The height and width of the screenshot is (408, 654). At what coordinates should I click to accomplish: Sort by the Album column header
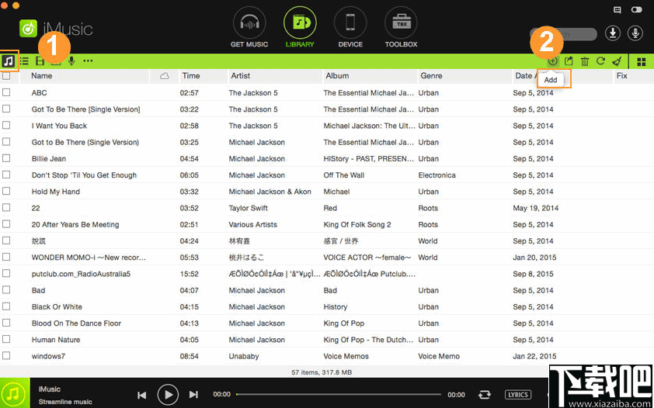(x=337, y=76)
